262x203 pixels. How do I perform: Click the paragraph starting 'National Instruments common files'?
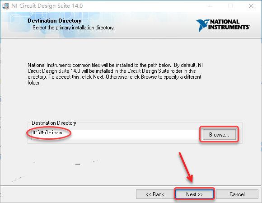(x=115, y=74)
